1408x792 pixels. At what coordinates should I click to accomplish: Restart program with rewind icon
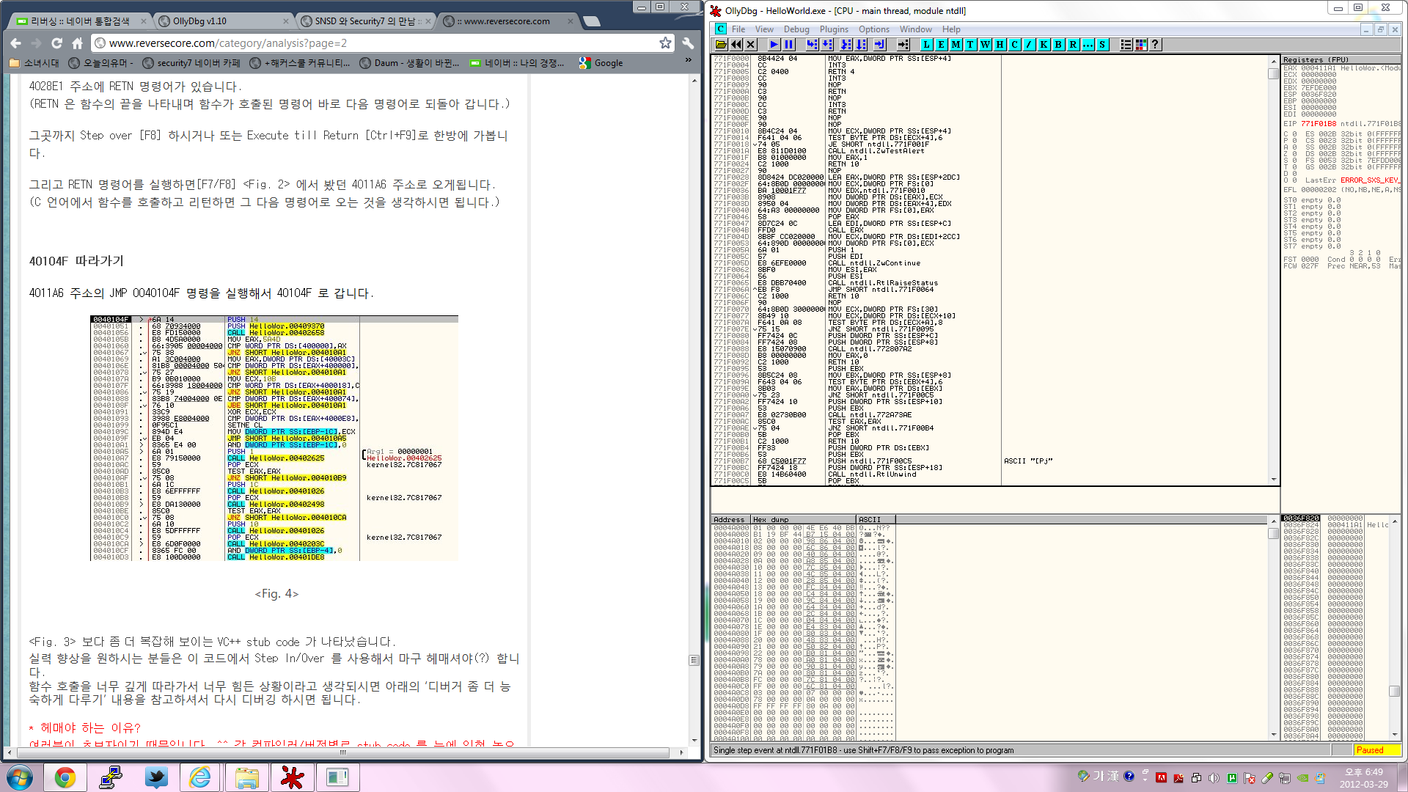(736, 45)
